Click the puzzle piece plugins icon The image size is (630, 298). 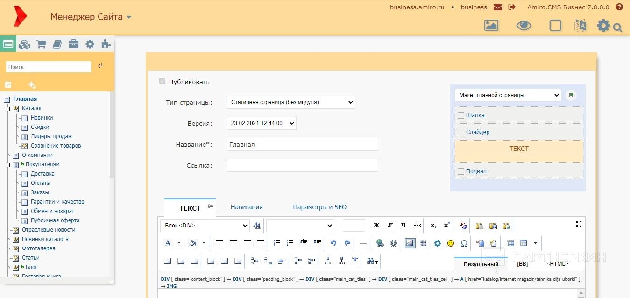106,44
